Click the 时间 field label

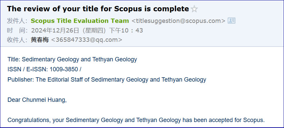tap(17, 30)
